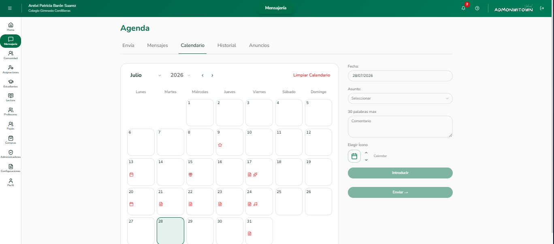Viewport: 554px width, 244px height.
Task: Open Configuraciones in the sidebar
Action: coord(11,168)
